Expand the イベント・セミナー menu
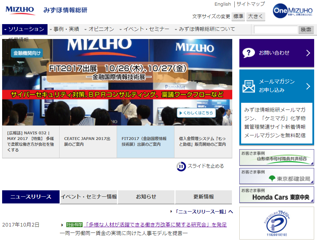The width and height of the screenshot is (317, 241). [144, 29]
